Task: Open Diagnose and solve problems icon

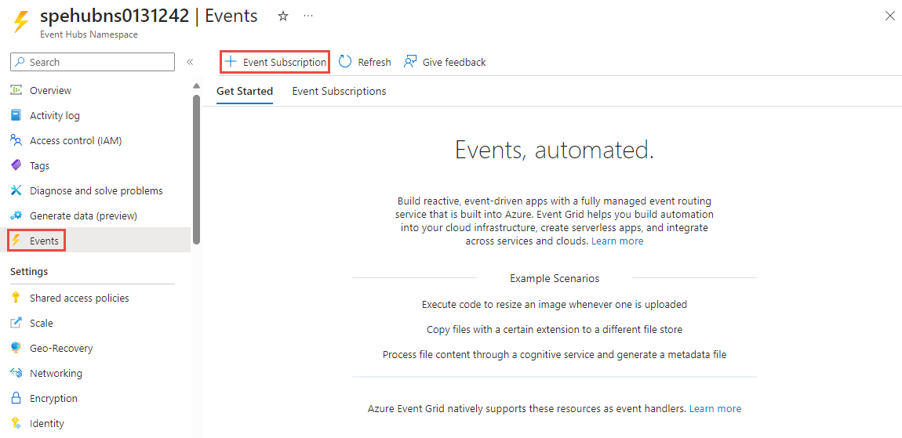Action: pos(16,190)
